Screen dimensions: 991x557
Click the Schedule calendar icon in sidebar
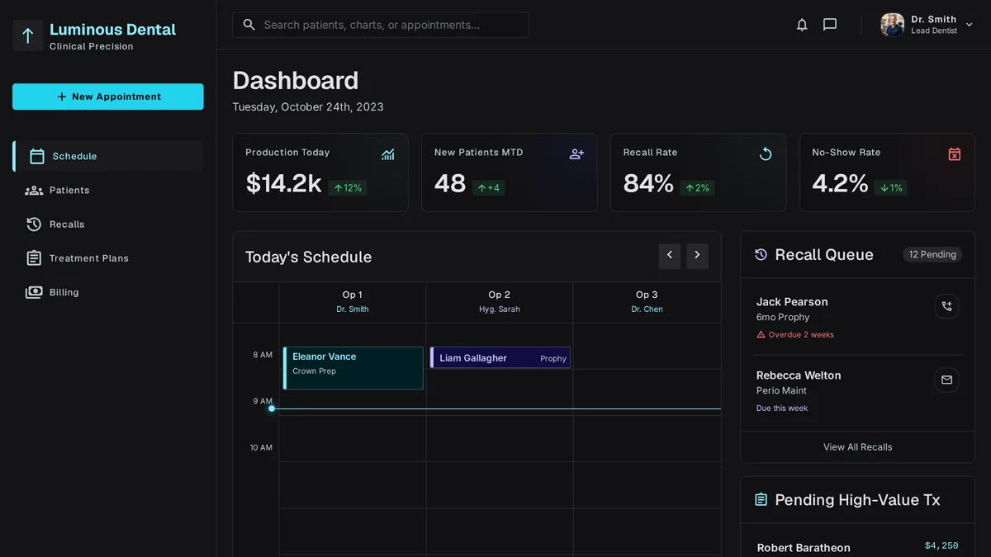coord(36,156)
